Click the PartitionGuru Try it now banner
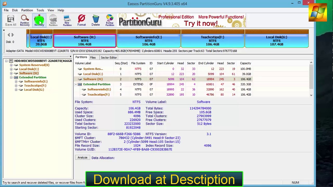The height and width of the screenshot is (187, 333). click(181, 21)
